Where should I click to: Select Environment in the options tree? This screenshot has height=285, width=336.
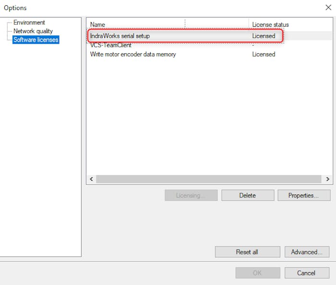pyautogui.click(x=29, y=23)
